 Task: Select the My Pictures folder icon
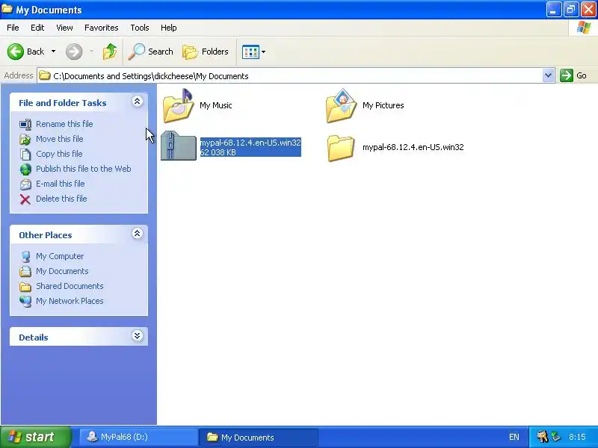[341, 105]
